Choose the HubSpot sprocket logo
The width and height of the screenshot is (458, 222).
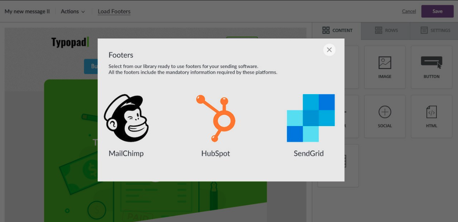click(x=216, y=118)
